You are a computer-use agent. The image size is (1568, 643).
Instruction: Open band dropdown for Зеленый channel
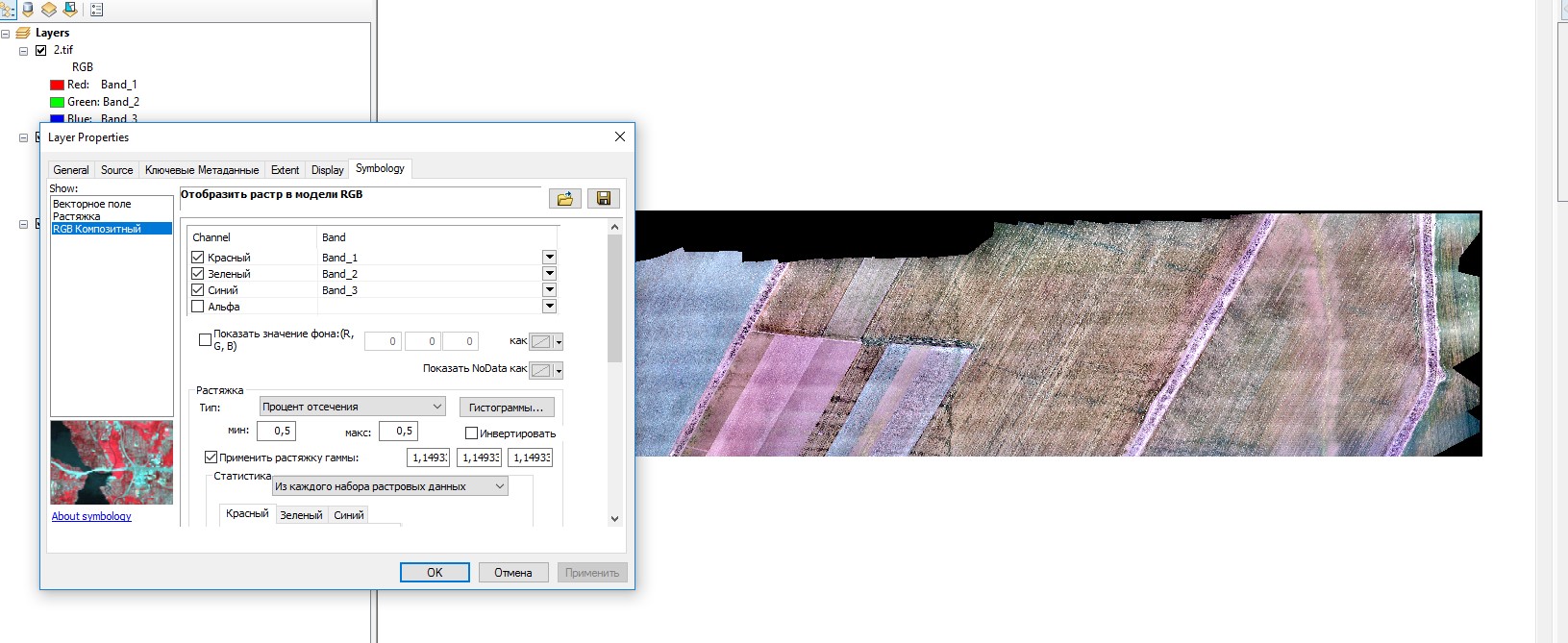click(550, 274)
